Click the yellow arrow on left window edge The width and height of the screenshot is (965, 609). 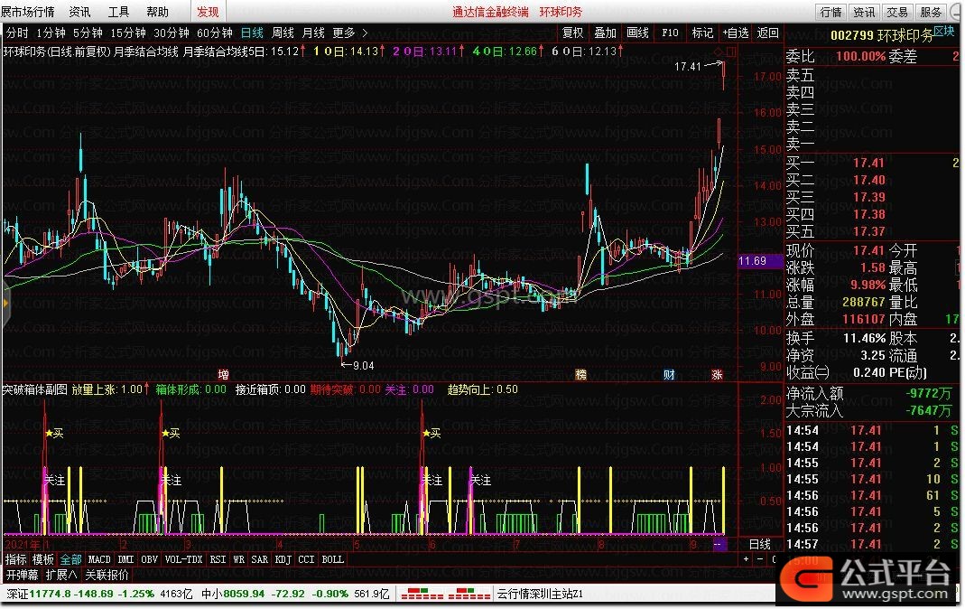click(x=5, y=303)
